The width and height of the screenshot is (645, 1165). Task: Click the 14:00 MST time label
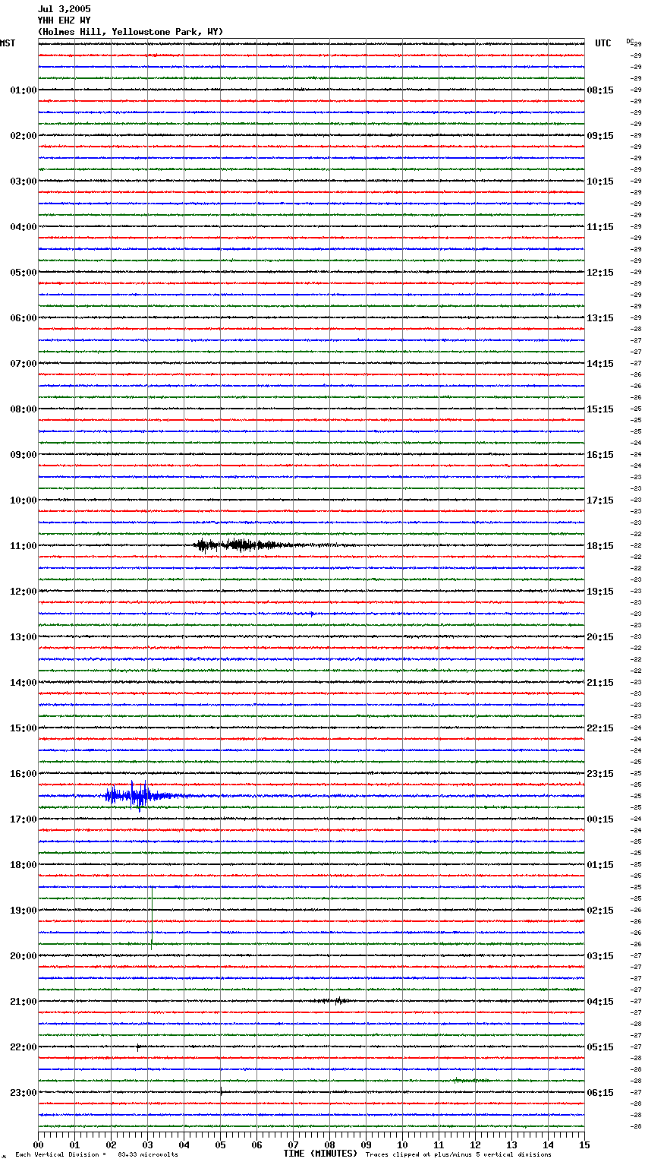click(x=24, y=683)
